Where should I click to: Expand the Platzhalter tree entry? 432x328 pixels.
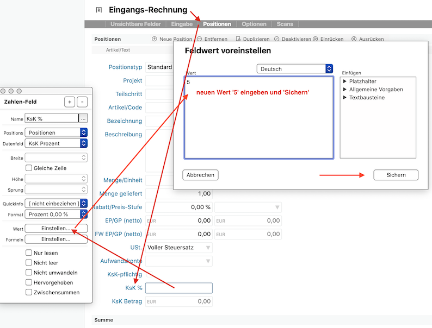pyautogui.click(x=344, y=81)
